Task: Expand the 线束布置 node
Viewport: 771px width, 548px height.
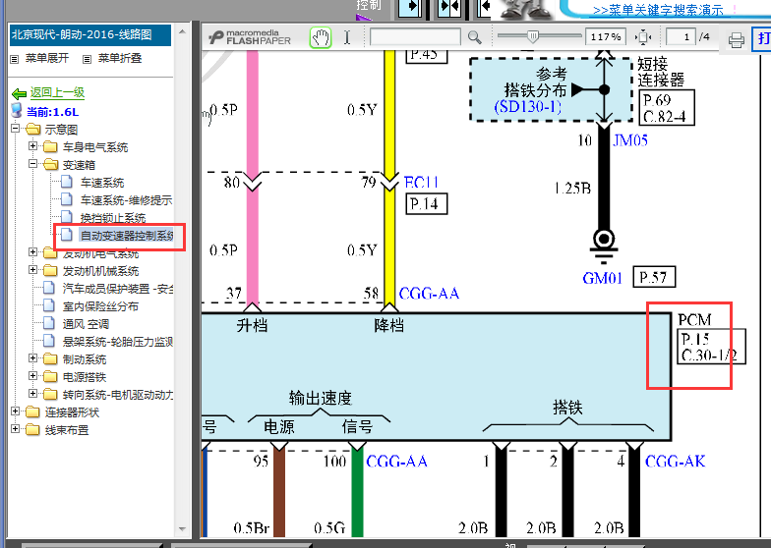Action: click(x=16, y=429)
